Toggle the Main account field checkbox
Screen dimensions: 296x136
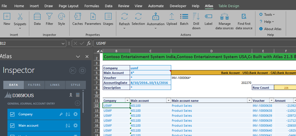tap(12, 126)
